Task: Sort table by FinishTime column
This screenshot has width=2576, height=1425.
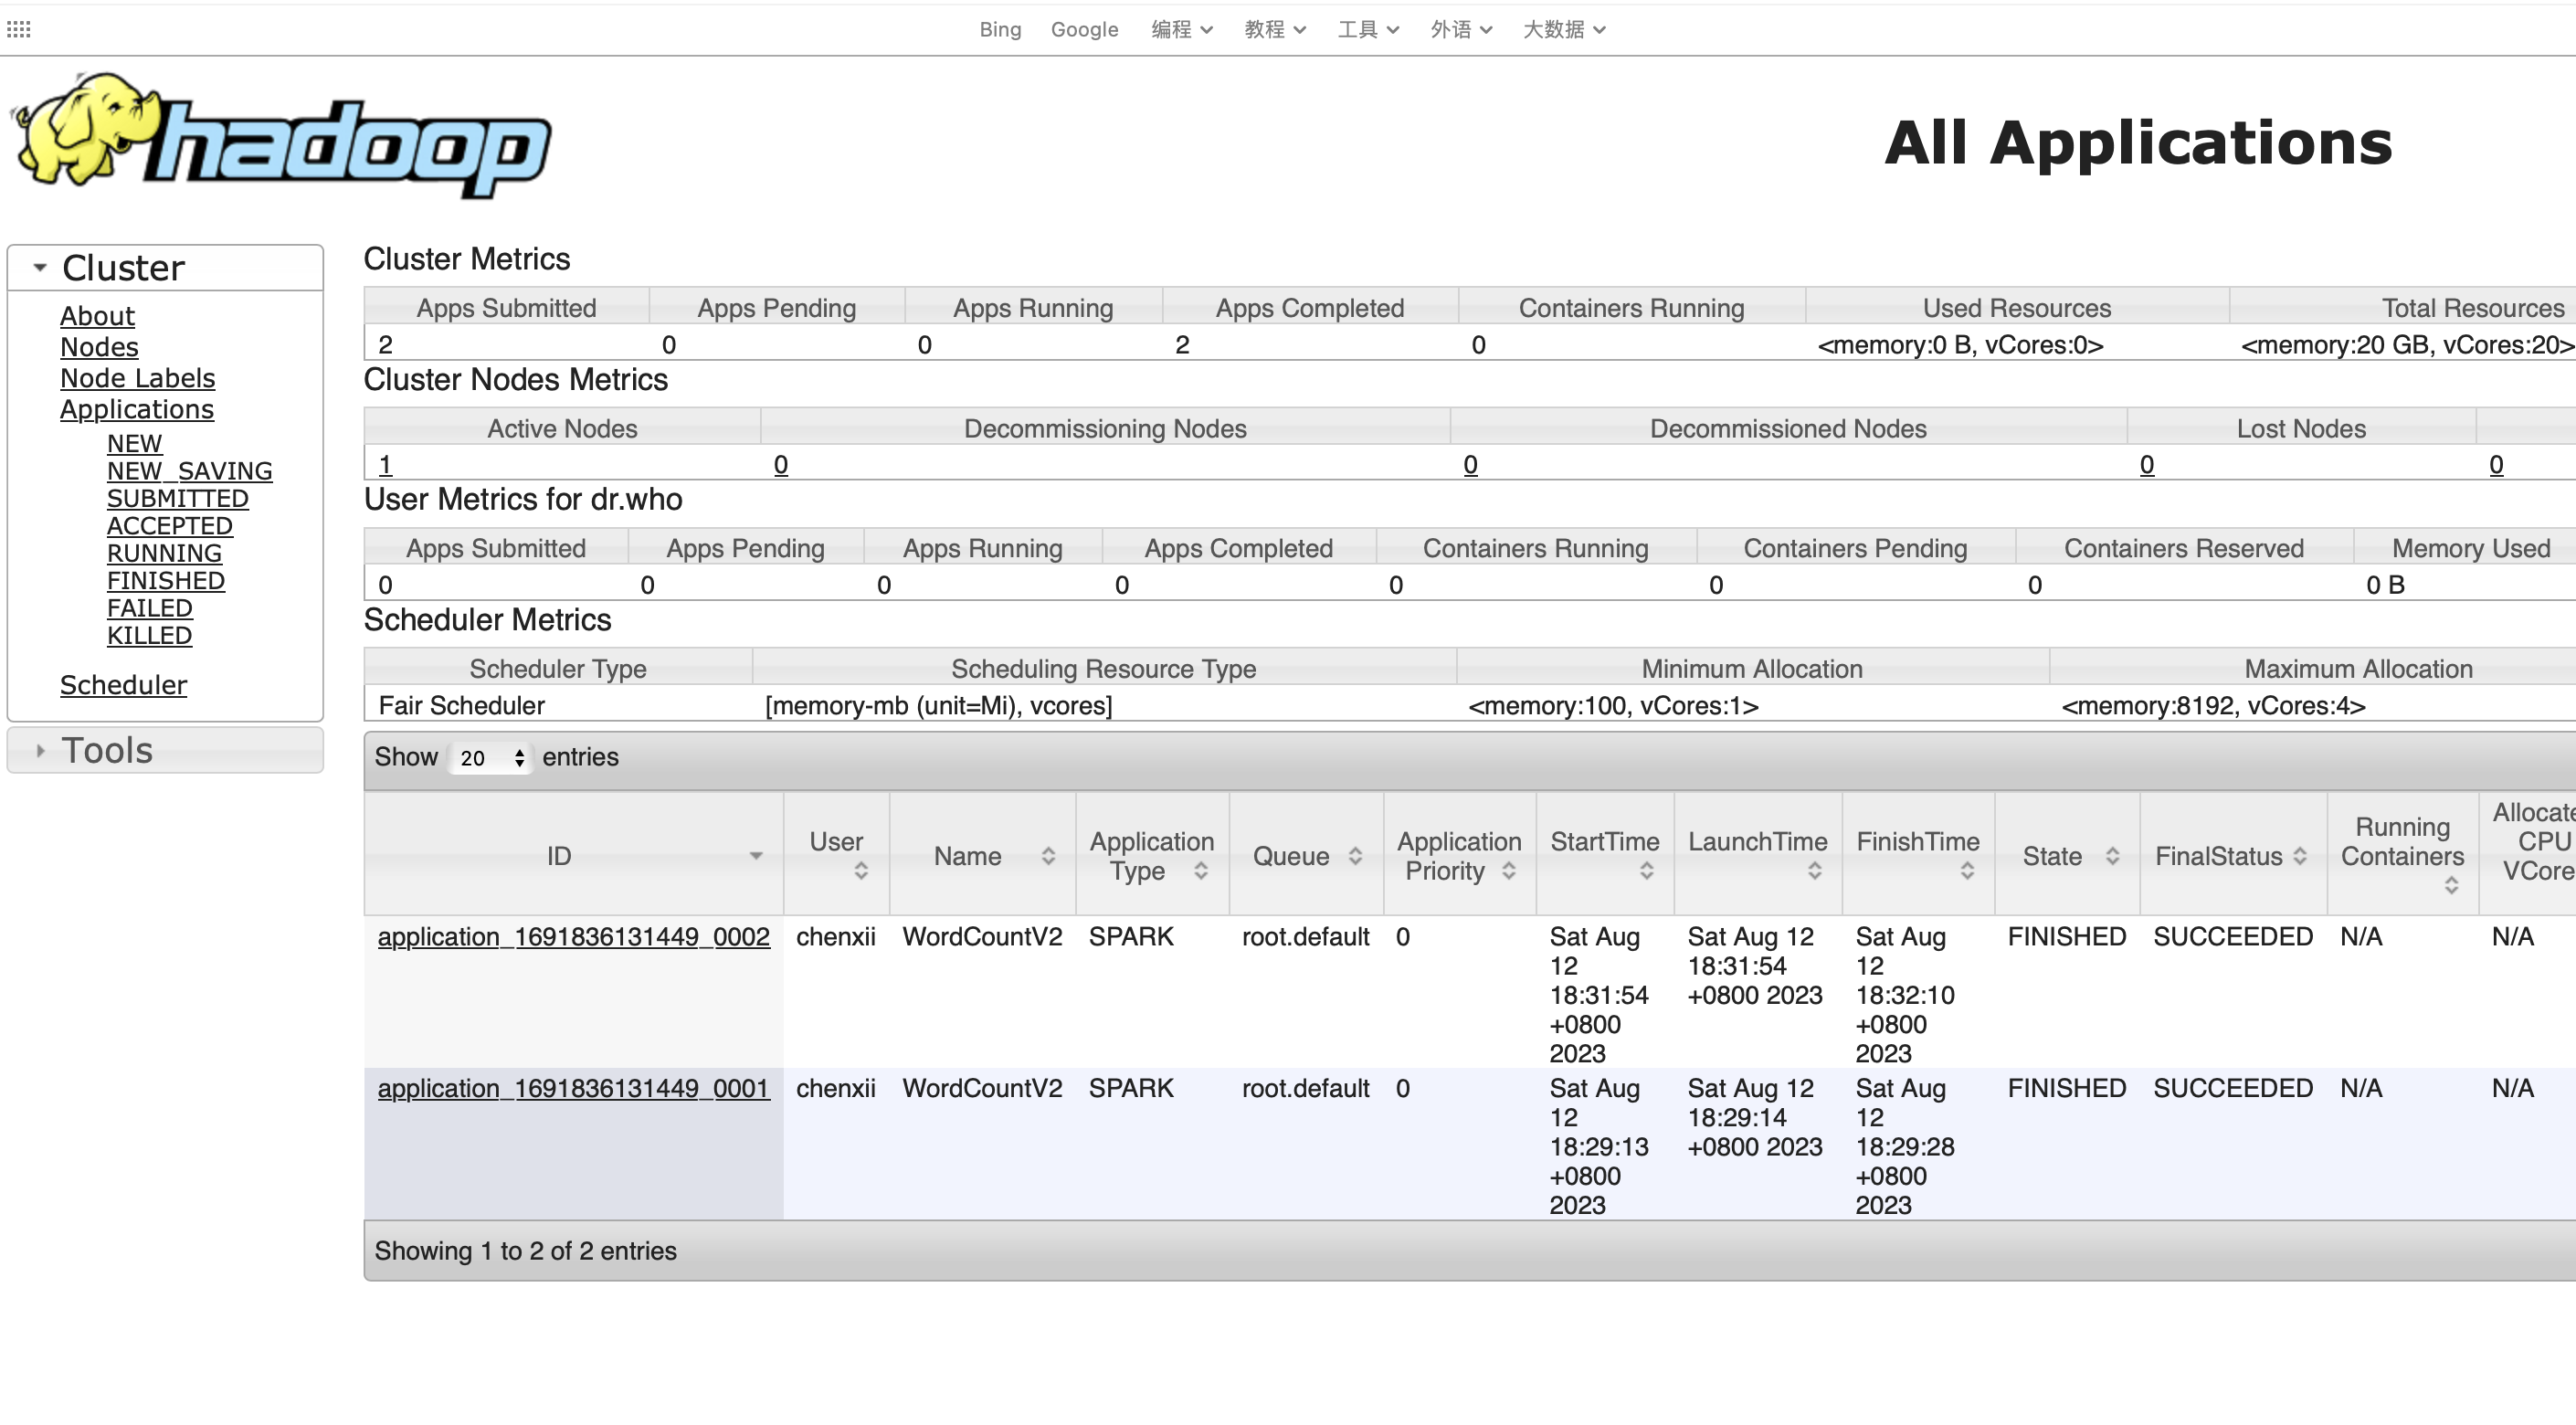Action: (x=1967, y=871)
